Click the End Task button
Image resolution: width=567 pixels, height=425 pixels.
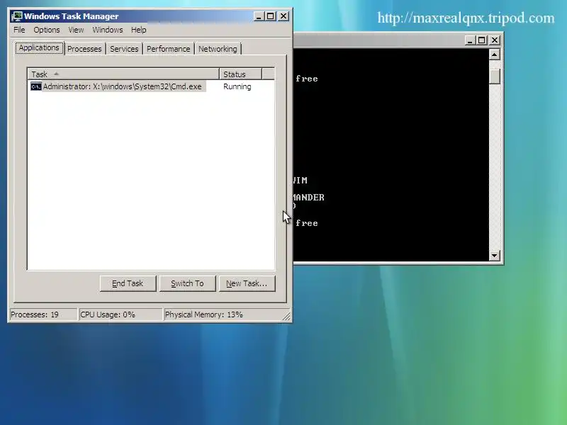pyautogui.click(x=128, y=283)
